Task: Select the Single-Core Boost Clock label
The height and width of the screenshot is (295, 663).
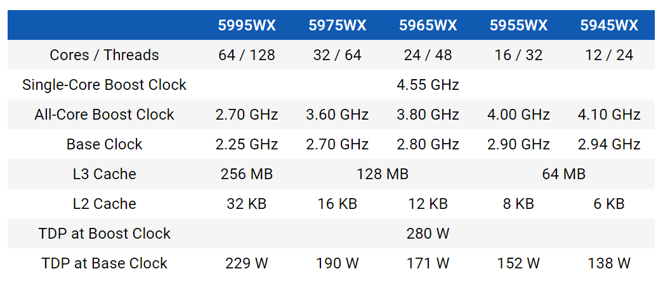Action: [105, 85]
